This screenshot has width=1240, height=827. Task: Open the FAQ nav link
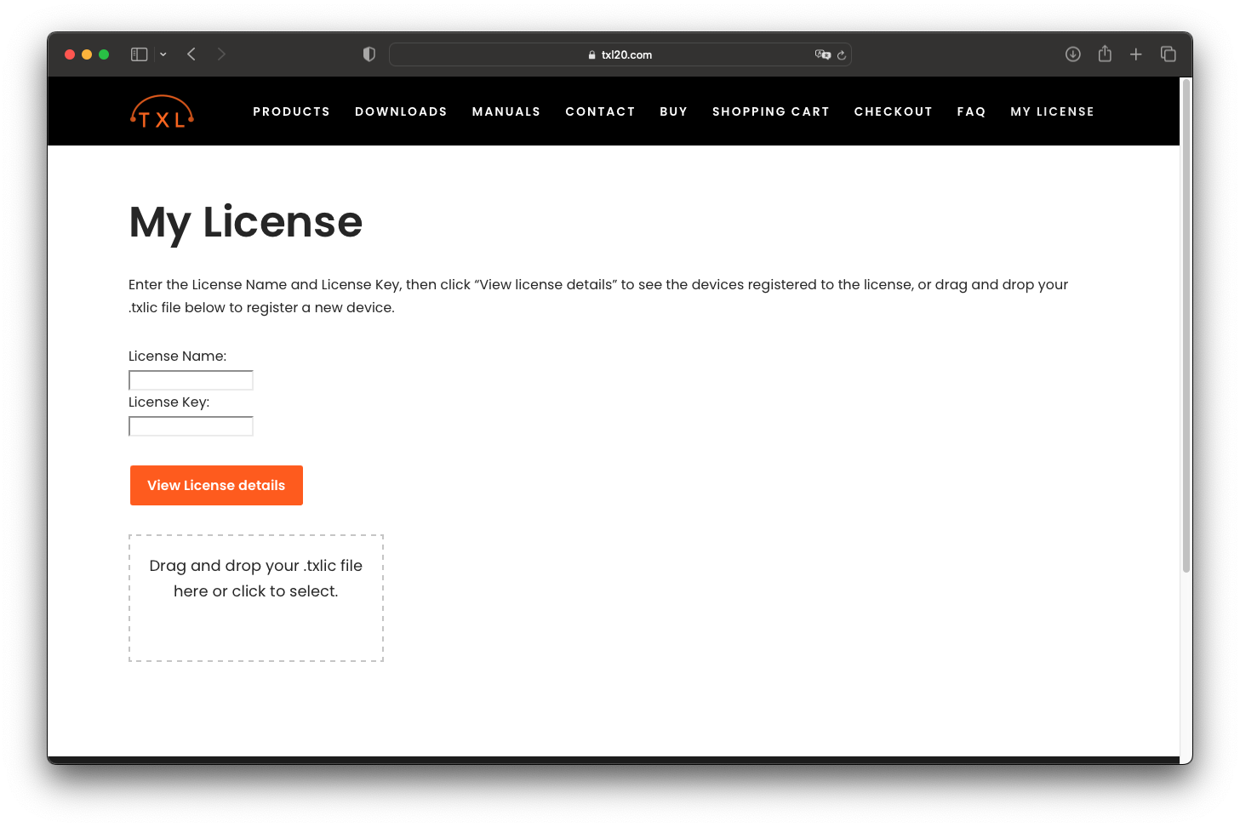click(x=971, y=111)
